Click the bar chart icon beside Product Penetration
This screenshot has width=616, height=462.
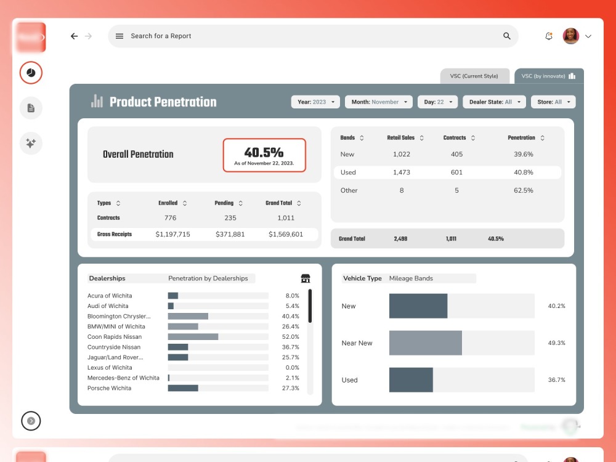click(x=97, y=101)
